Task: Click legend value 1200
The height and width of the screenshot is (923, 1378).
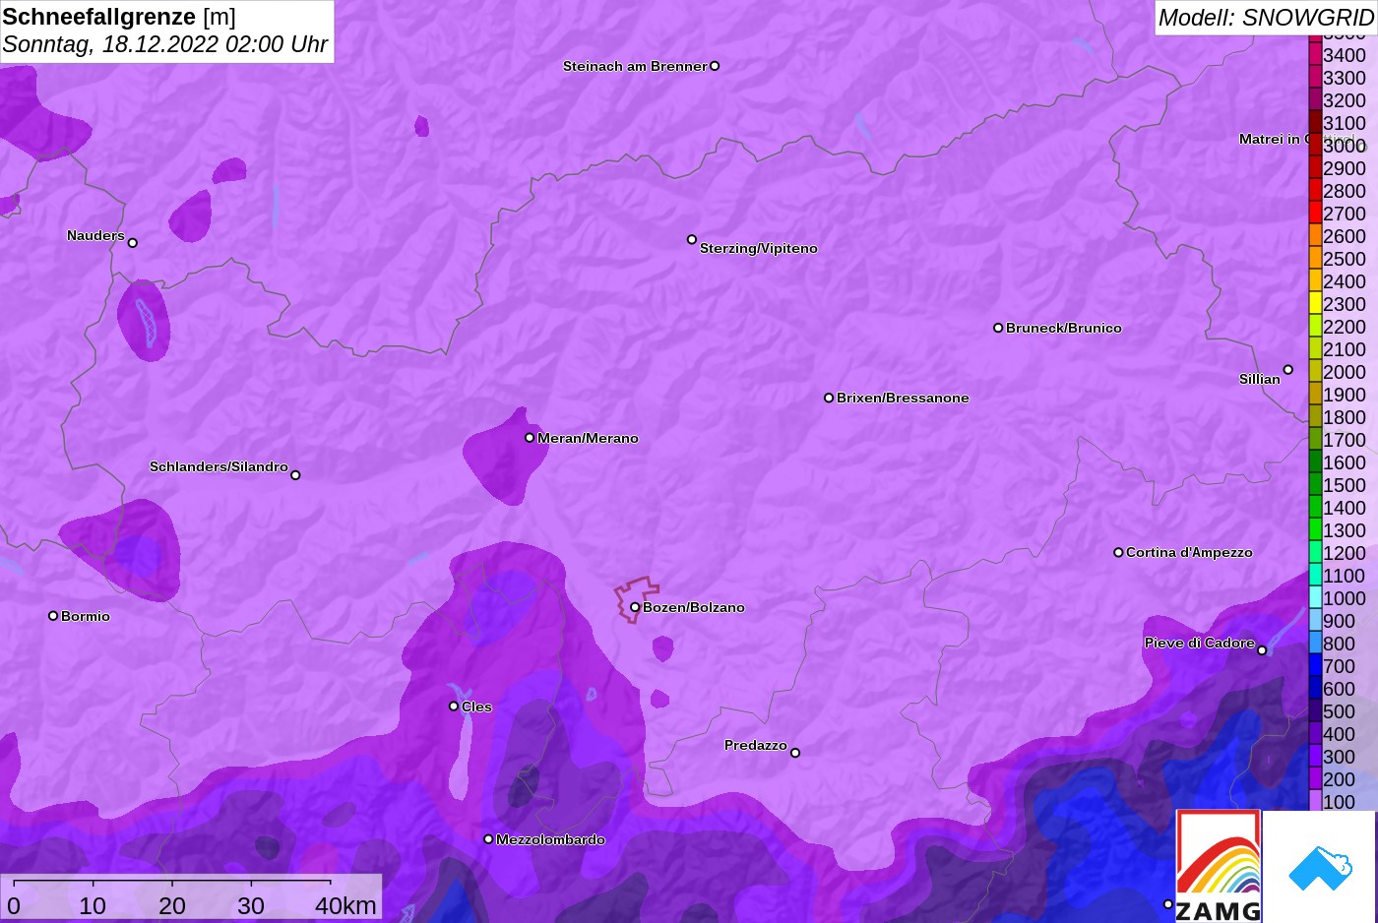Action: click(1345, 553)
